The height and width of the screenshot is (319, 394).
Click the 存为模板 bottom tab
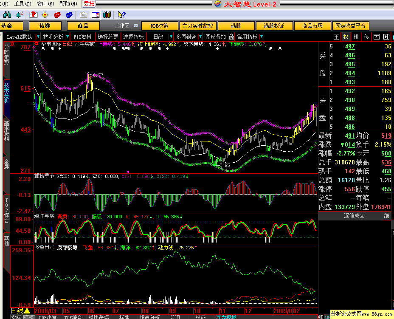click(226, 317)
